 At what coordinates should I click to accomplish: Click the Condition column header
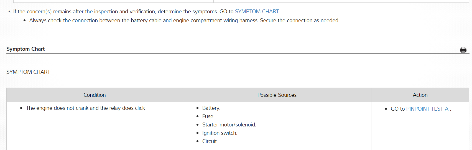[x=95, y=95]
